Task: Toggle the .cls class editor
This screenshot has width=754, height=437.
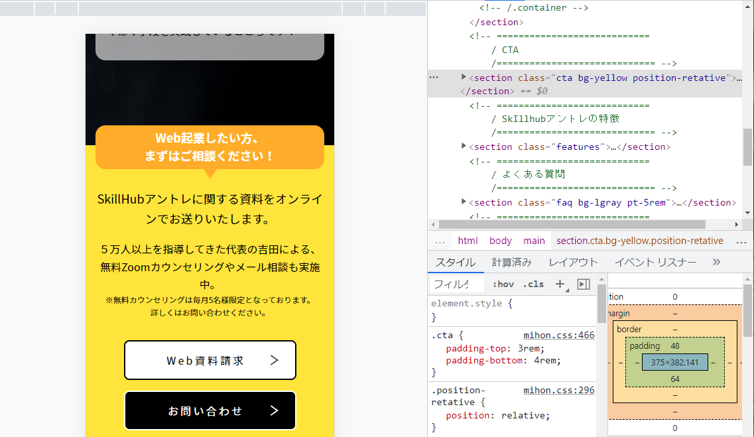Action: (533, 284)
